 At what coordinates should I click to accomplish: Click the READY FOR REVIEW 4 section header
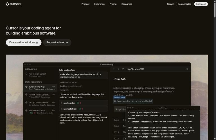pyautogui.click(x=33, y=82)
